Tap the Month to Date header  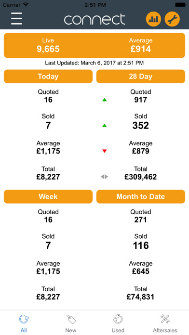(x=141, y=196)
